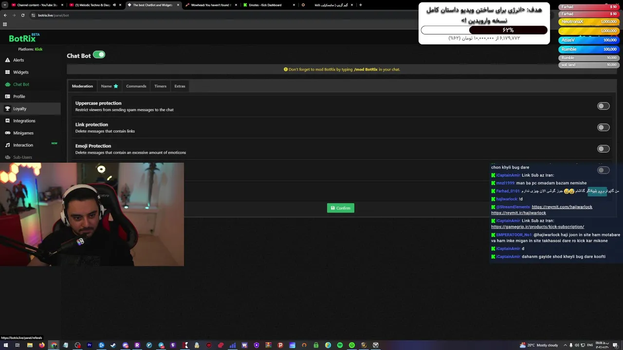Viewport: 623px width, 350px height.
Task: Open the gamegrip.ir kick-subscription link
Action: tap(537, 227)
